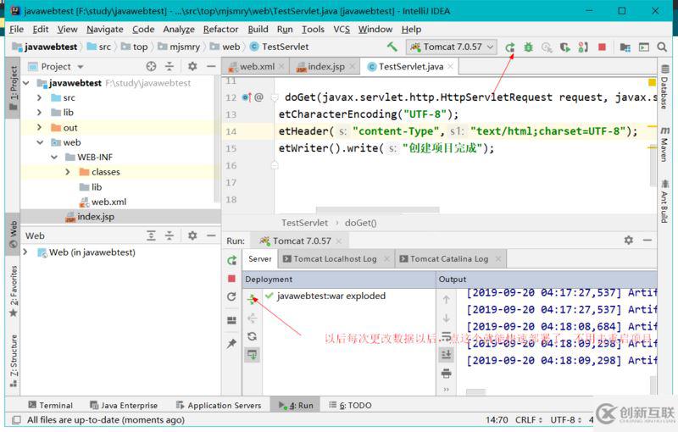
Task: Open the Terminal tool window button
Action: click(x=50, y=406)
